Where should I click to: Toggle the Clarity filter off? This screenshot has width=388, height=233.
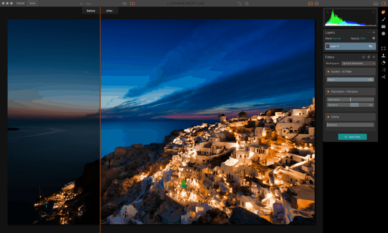click(x=328, y=116)
